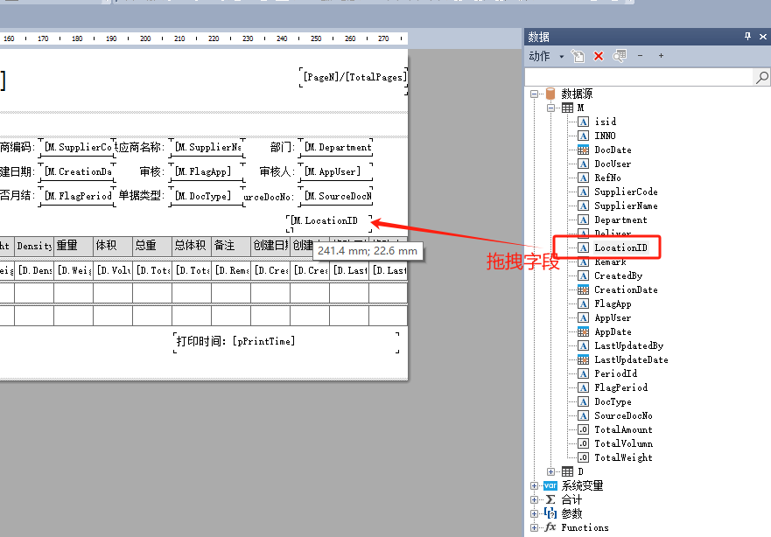The width and height of the screenshot is (771, 537).
Task: Select the Density column header cell
Action: [x=34, y=246]
